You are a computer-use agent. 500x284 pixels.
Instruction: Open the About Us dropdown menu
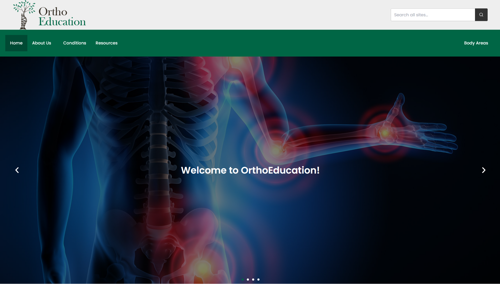41,43
